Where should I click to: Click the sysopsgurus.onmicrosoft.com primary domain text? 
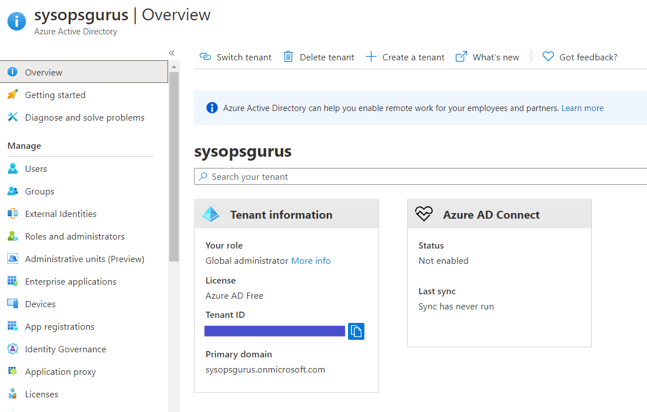(265, 370)
